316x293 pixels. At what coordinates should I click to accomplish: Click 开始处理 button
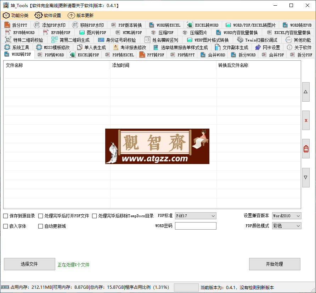[x=275, y=264]
